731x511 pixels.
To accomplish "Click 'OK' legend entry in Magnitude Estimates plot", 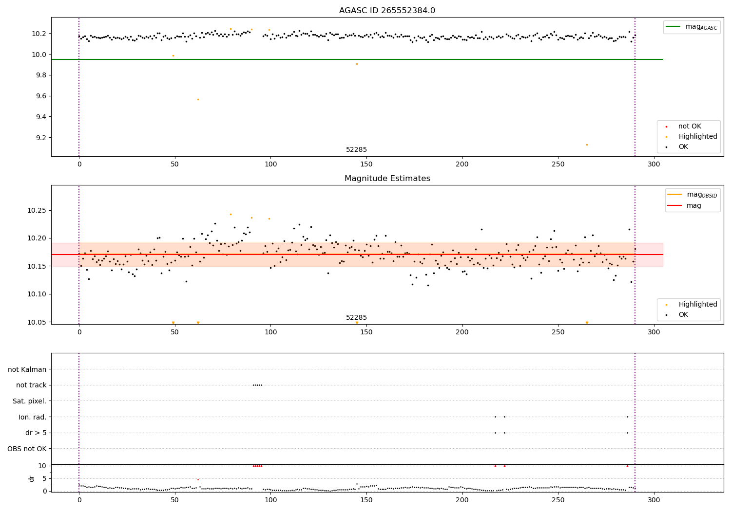I will pyautogui.click(x=677, y=315).
